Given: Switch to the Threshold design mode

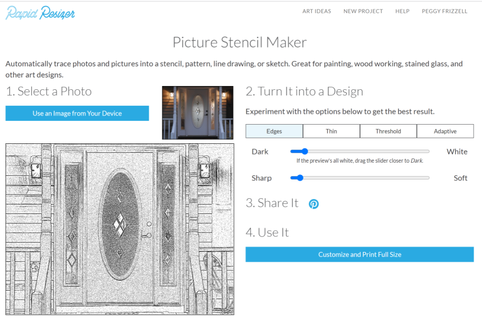Looking at the screenshot, I should point(388,131).
